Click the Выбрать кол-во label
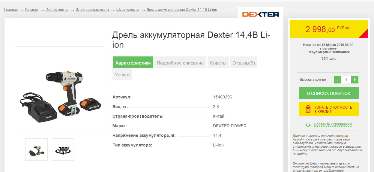 point(313,80)
